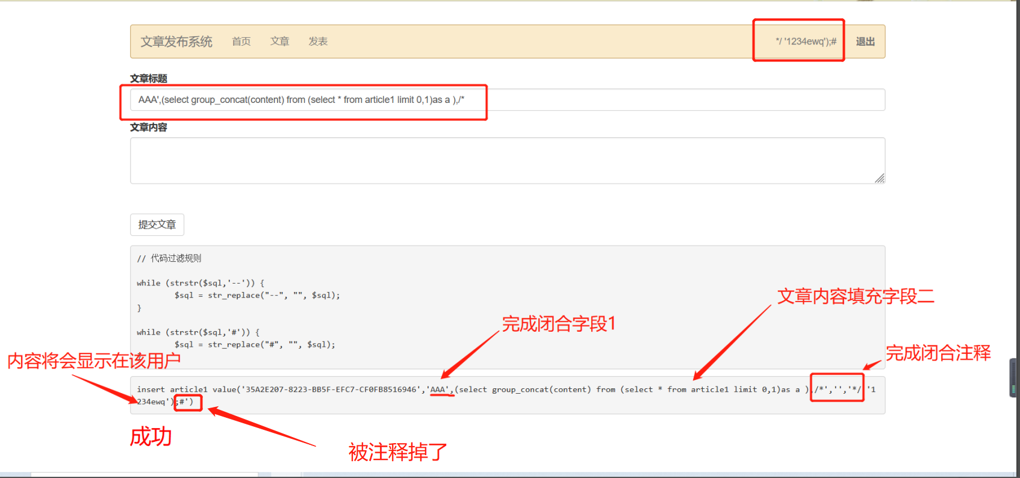1020x478 pixels.
Task: Click the str_replace("--", "", $sql) code line
Action: 257,295
